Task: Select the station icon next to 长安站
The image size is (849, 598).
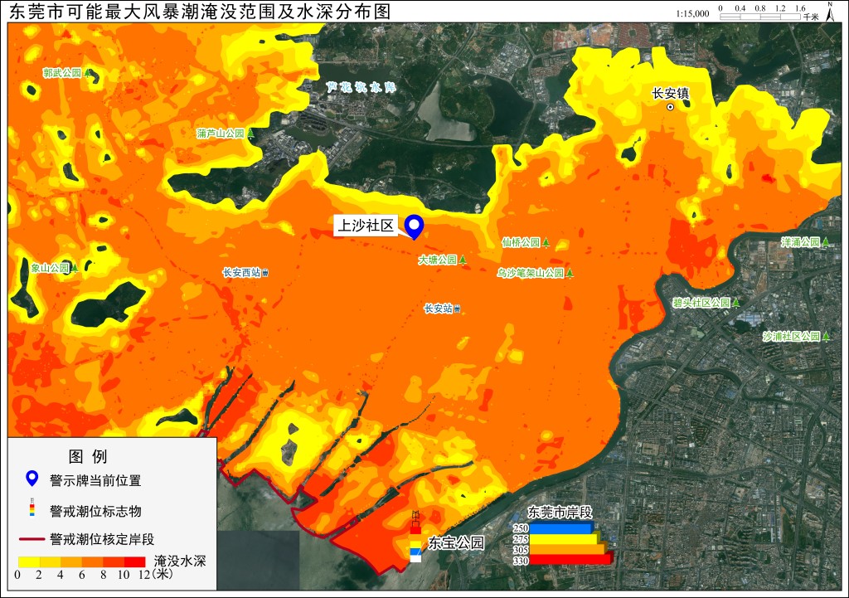Action: (458, 309)
